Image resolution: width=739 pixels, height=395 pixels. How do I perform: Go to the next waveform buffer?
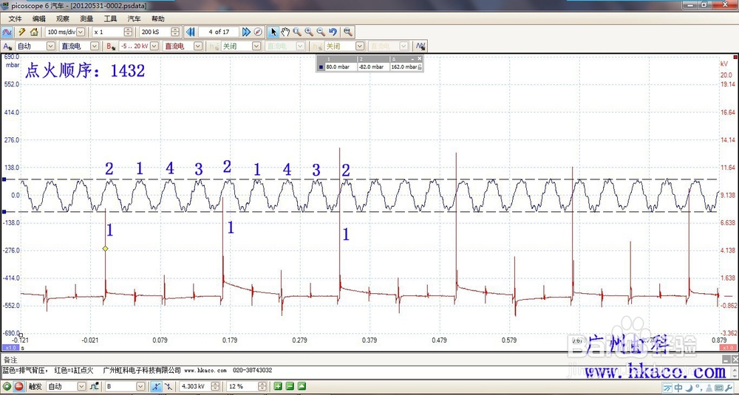click(x=246, y=32)
